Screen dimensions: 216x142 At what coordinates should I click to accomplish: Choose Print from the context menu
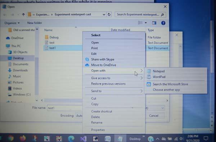tap(94, 48)
